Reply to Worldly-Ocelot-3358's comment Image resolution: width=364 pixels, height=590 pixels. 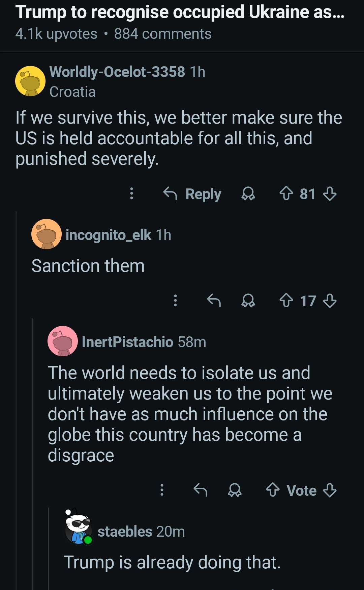click(x=192, y=194)
